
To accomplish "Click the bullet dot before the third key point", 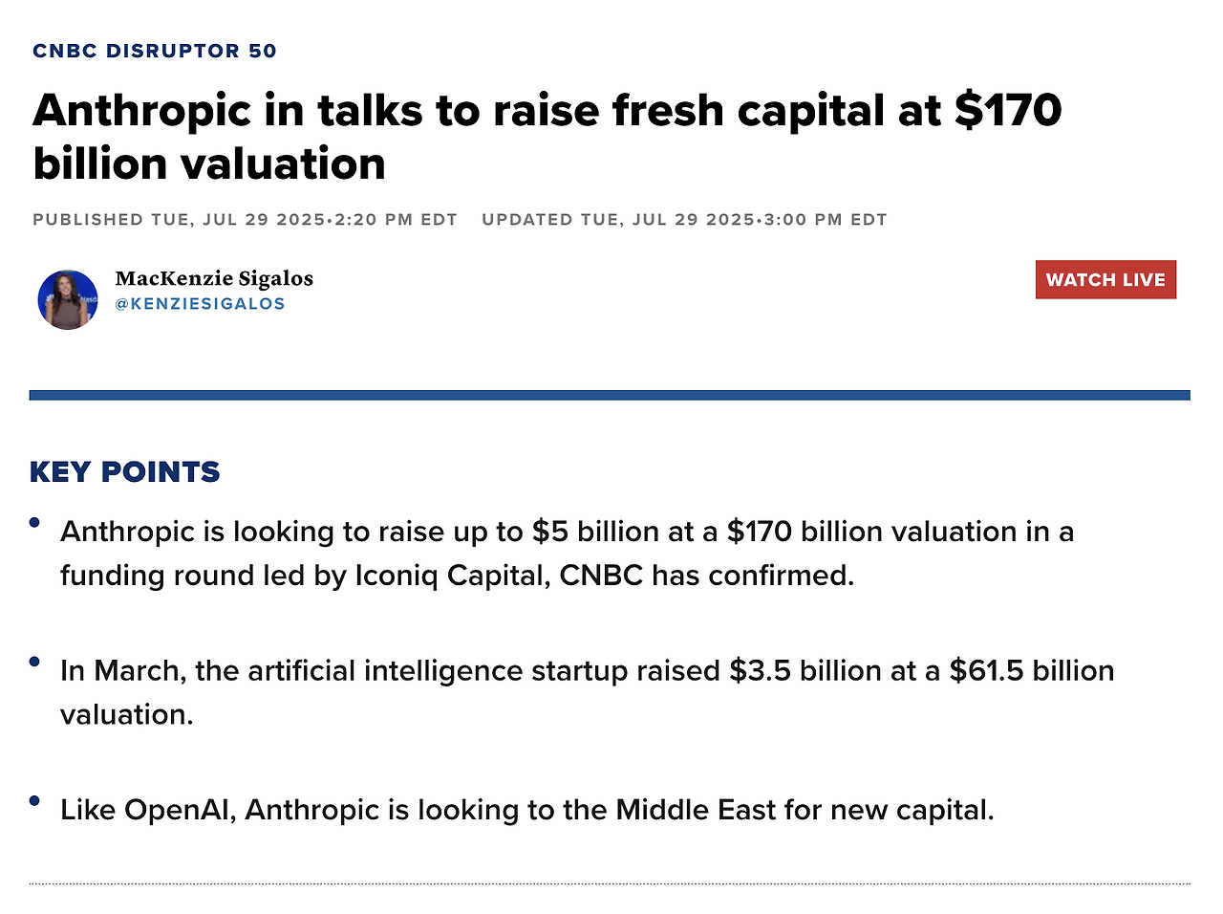I will [34, 801].
